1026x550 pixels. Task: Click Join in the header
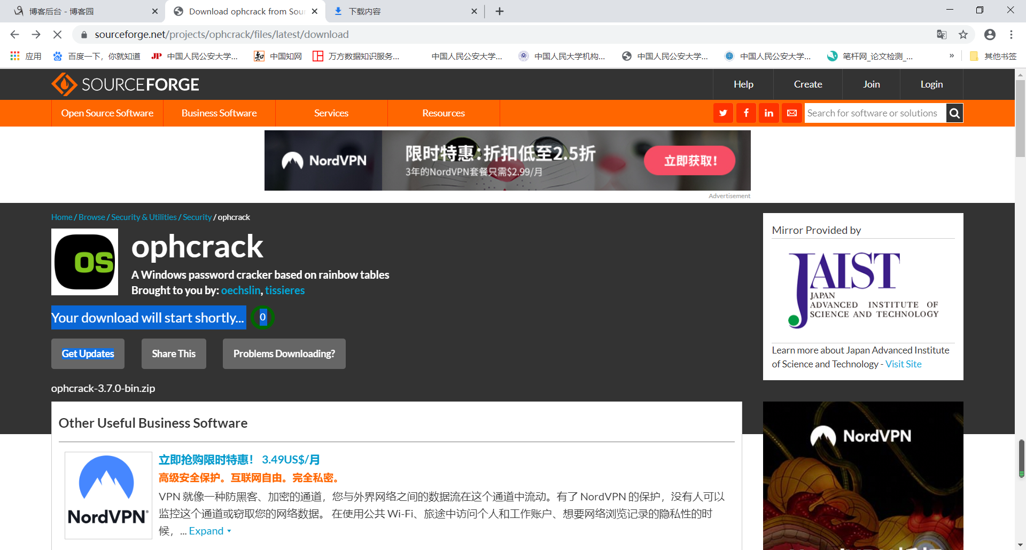pyautogui.click(x=872, y=84)
